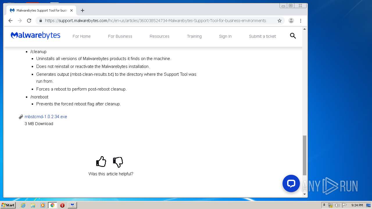Close the Malwarebytes Support Tool tab
This screenshot has height=209, width=372.
[71, 10]
